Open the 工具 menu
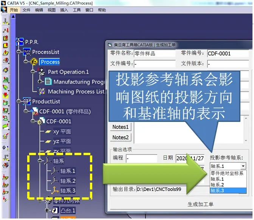Screen dimensions: 254x220 77,10
